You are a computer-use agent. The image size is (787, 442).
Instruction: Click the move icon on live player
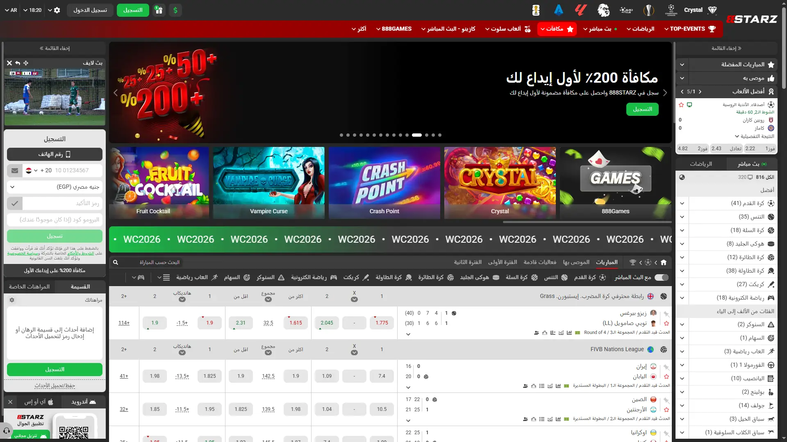click(26, 63)
